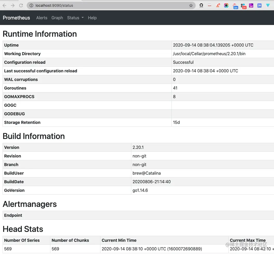
Task: Click the GoVersion label
Action: pos(14,190)
